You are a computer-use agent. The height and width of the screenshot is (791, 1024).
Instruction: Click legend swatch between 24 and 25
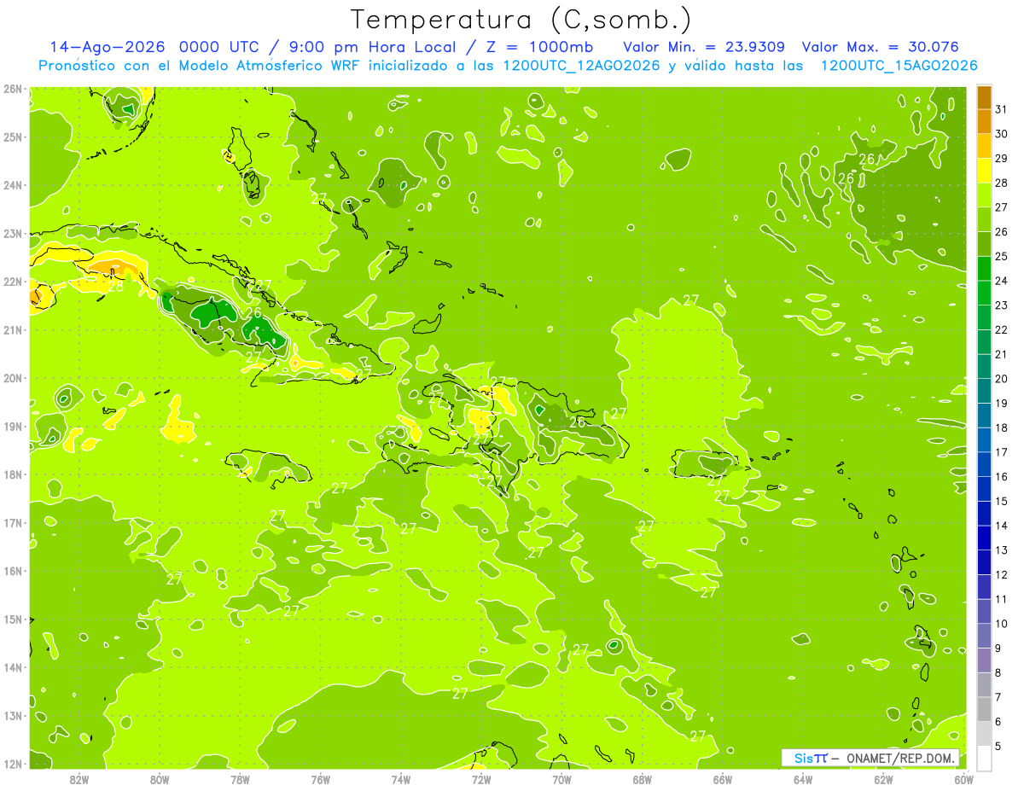tap(984, 268)
